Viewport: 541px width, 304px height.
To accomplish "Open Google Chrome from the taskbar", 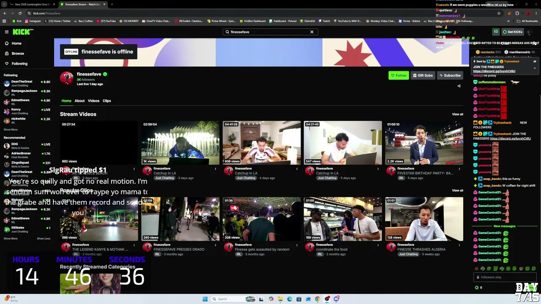I will 317,299.
